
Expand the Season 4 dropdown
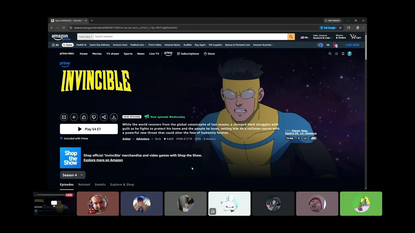(x=73, y=175)
